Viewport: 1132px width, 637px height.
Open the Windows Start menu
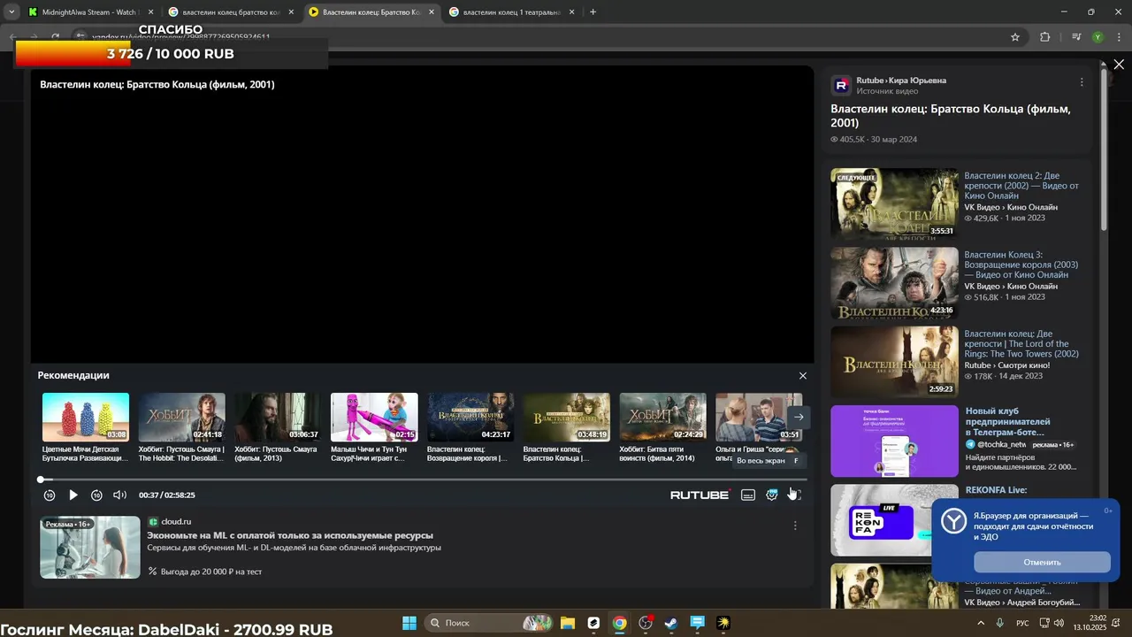409,623
